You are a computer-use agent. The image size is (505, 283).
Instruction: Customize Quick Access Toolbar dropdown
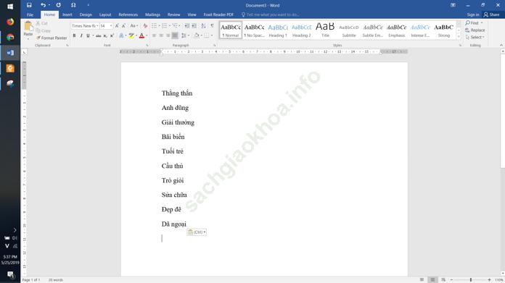click(x=89, y=5)
